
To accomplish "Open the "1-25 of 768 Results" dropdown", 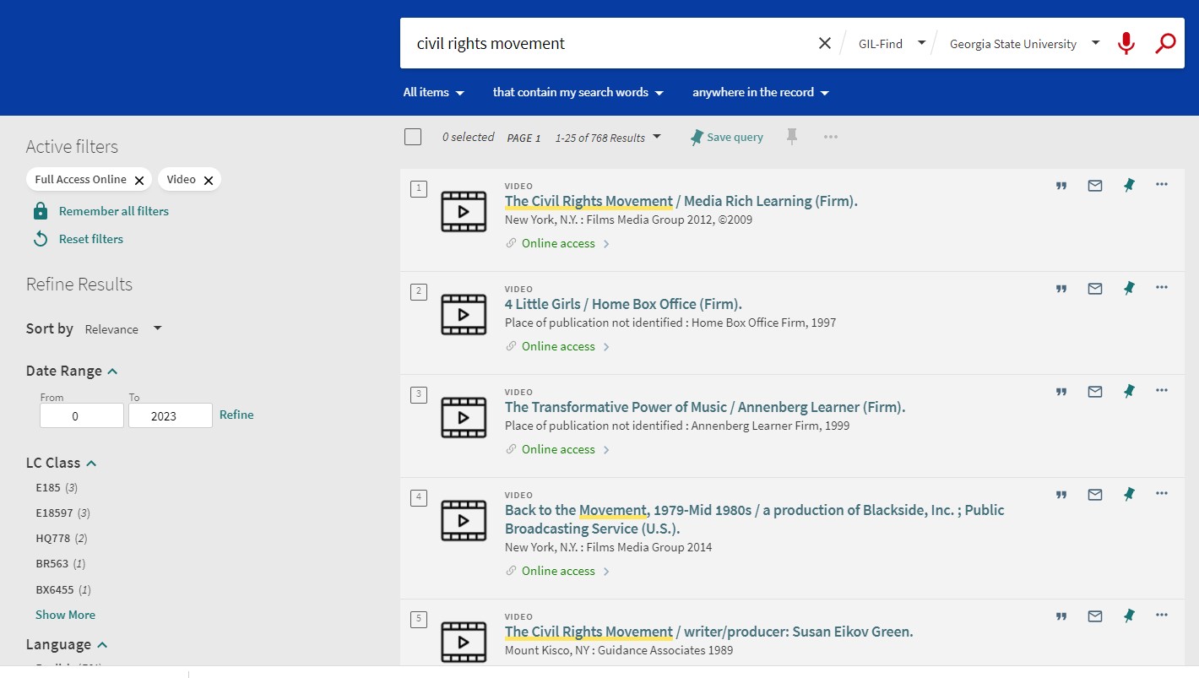I will 608,137.
